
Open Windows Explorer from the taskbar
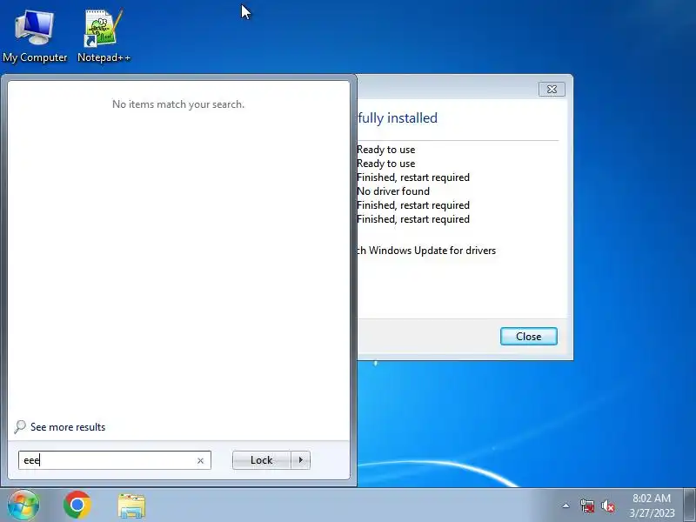pyautogui.click(x=131, y=505)
